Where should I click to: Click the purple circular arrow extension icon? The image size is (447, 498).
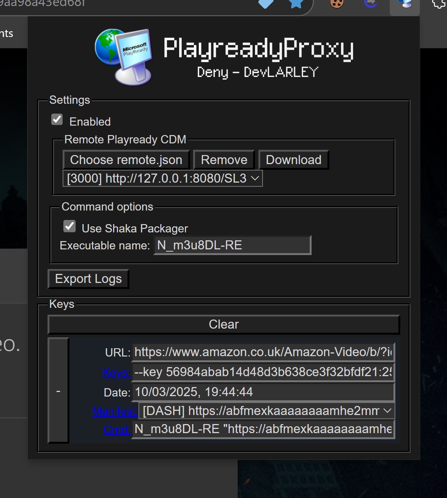pos(370,3)
